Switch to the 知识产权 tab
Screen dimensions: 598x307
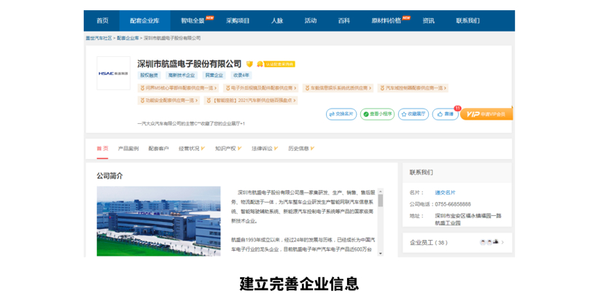227,149
